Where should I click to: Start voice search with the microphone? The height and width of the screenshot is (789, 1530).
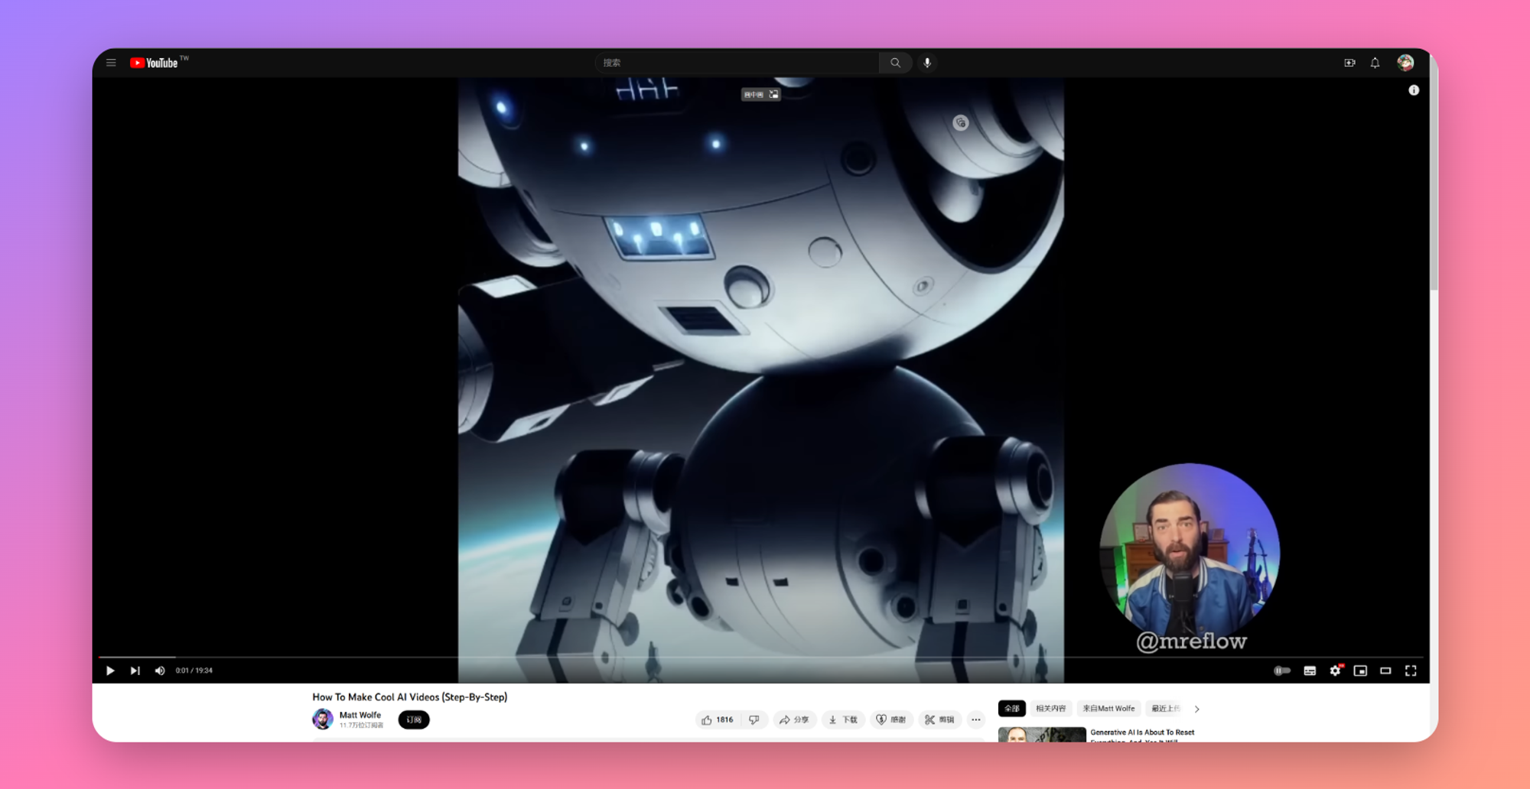[x=927, y=63]
